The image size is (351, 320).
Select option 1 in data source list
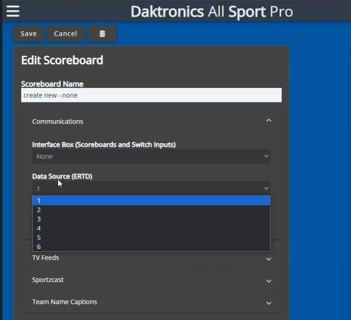click(151, 201)
